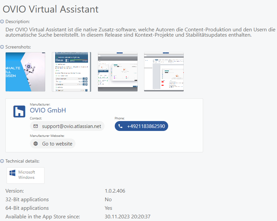
Task: Open the OVIO GmbH manufacturer link
Action: pos(48,110)
